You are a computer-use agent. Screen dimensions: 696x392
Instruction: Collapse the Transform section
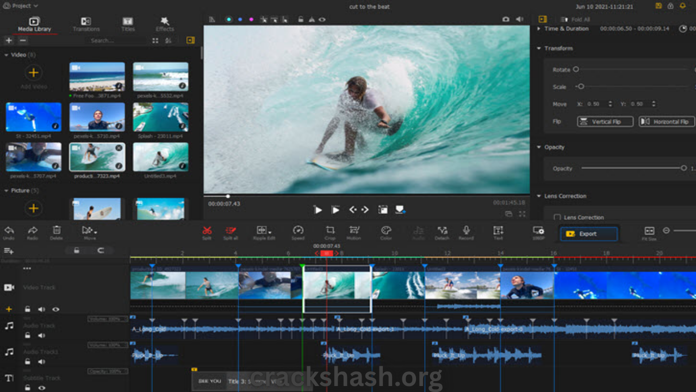539,48
